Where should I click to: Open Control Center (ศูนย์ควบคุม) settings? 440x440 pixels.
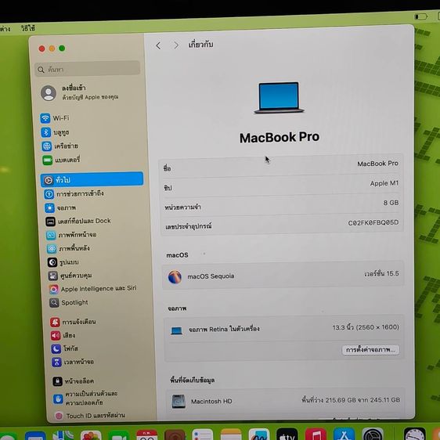(x=70, y=276)
